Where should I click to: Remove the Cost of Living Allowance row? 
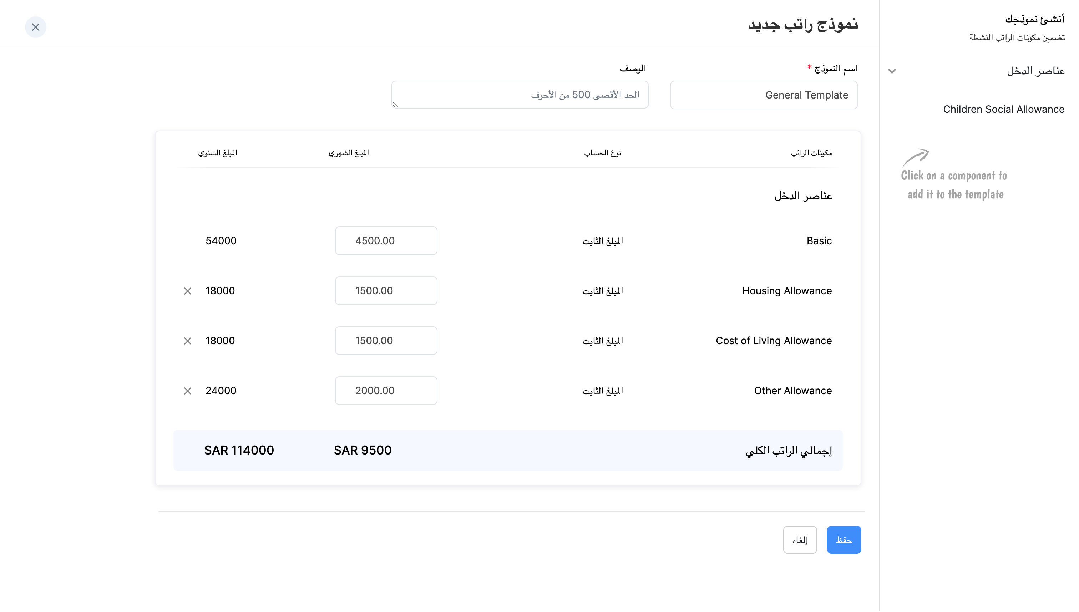click(x=187, y=341)
